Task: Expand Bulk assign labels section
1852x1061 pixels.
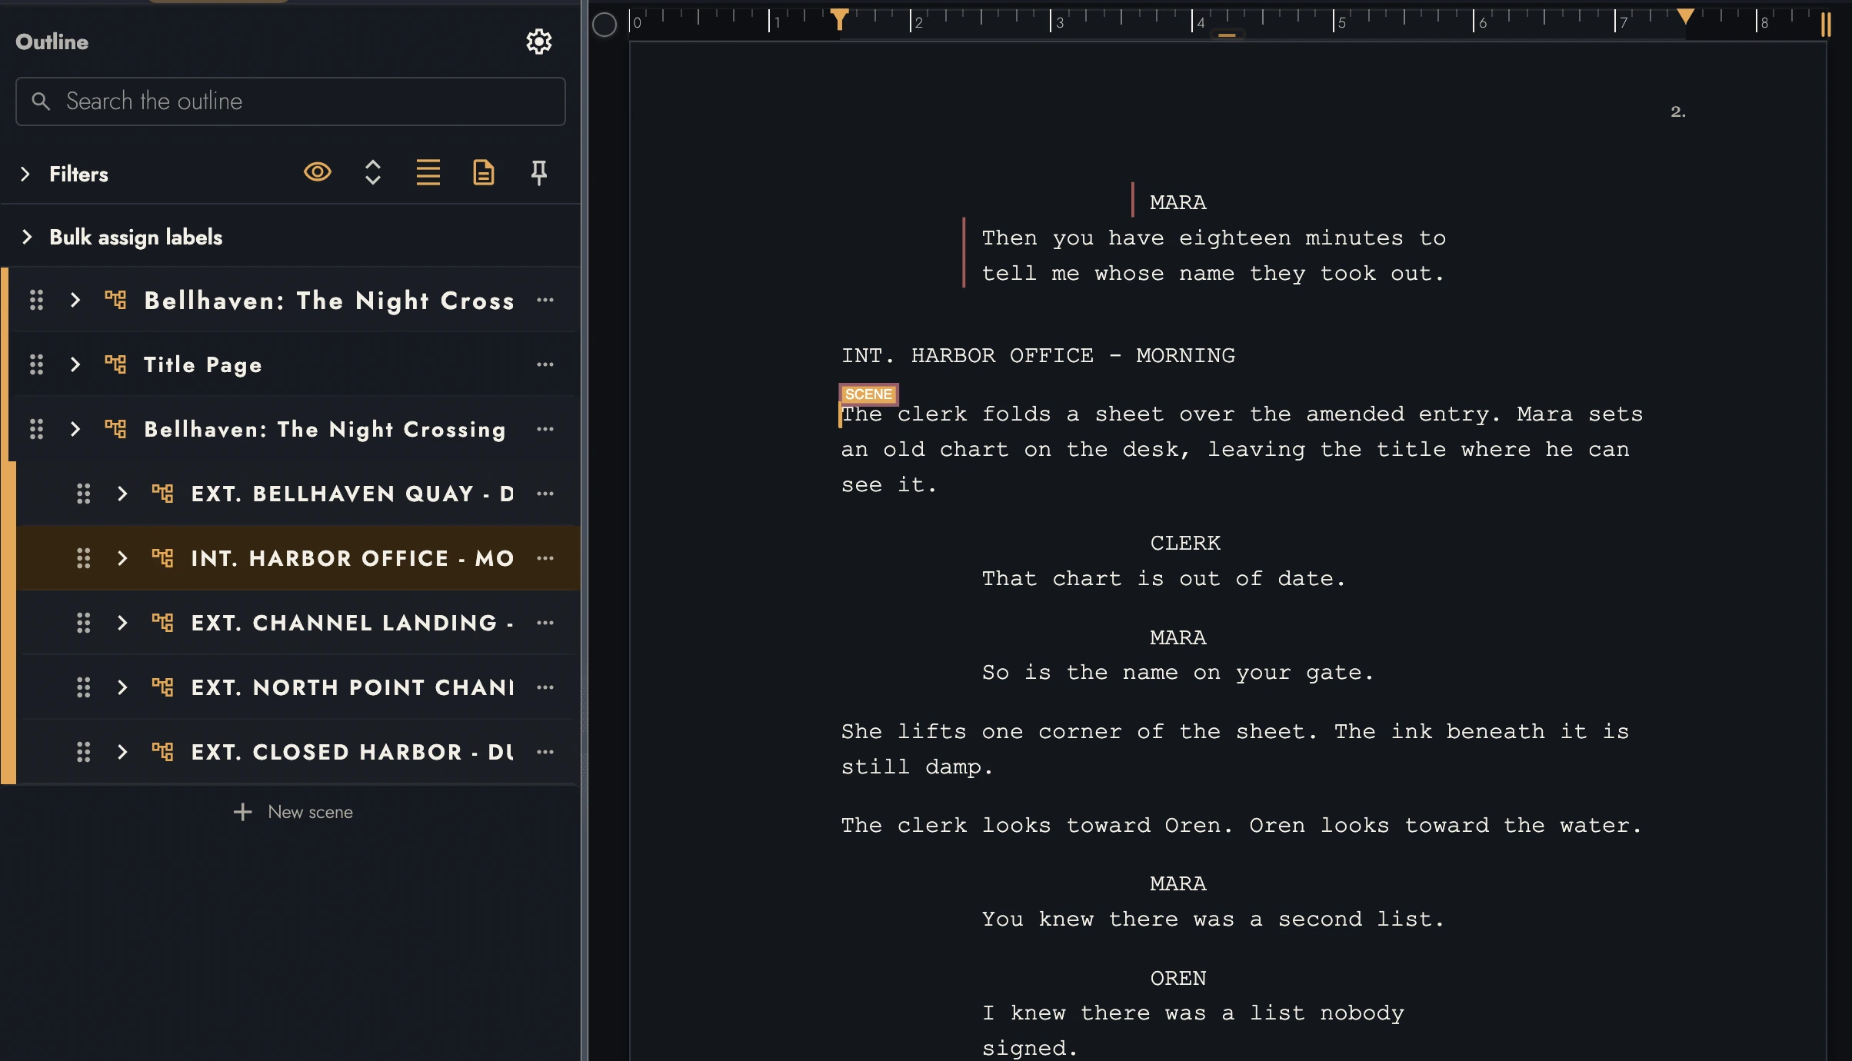Action: pyautogui.click(x=27, y=237)
